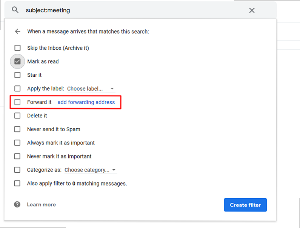Enable Never send it to Spam

pos(17,129)
